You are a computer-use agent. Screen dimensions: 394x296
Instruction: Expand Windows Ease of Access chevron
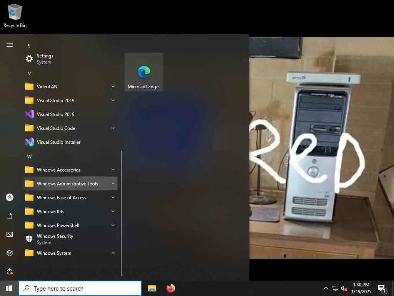113,198
